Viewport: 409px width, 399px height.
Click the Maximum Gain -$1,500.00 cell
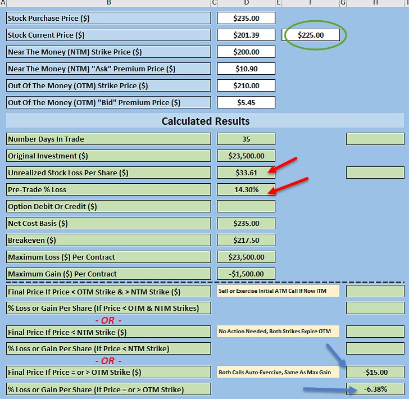pyautogui.click(x=246, y=274)
